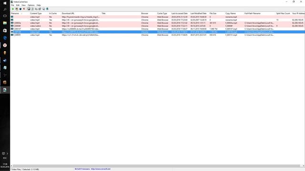Open the Options menu
Image resolution: width=305 pixels, height=171 pixels.
coord(31,5)
